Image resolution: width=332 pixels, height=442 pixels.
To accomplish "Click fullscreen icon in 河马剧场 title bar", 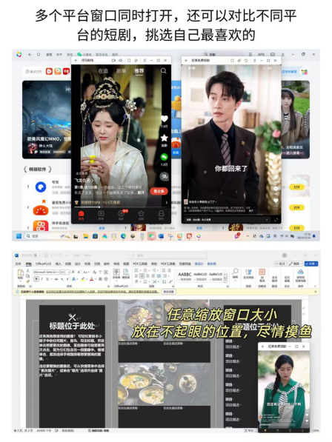I will pyautogui.click(x=129, y=60).
